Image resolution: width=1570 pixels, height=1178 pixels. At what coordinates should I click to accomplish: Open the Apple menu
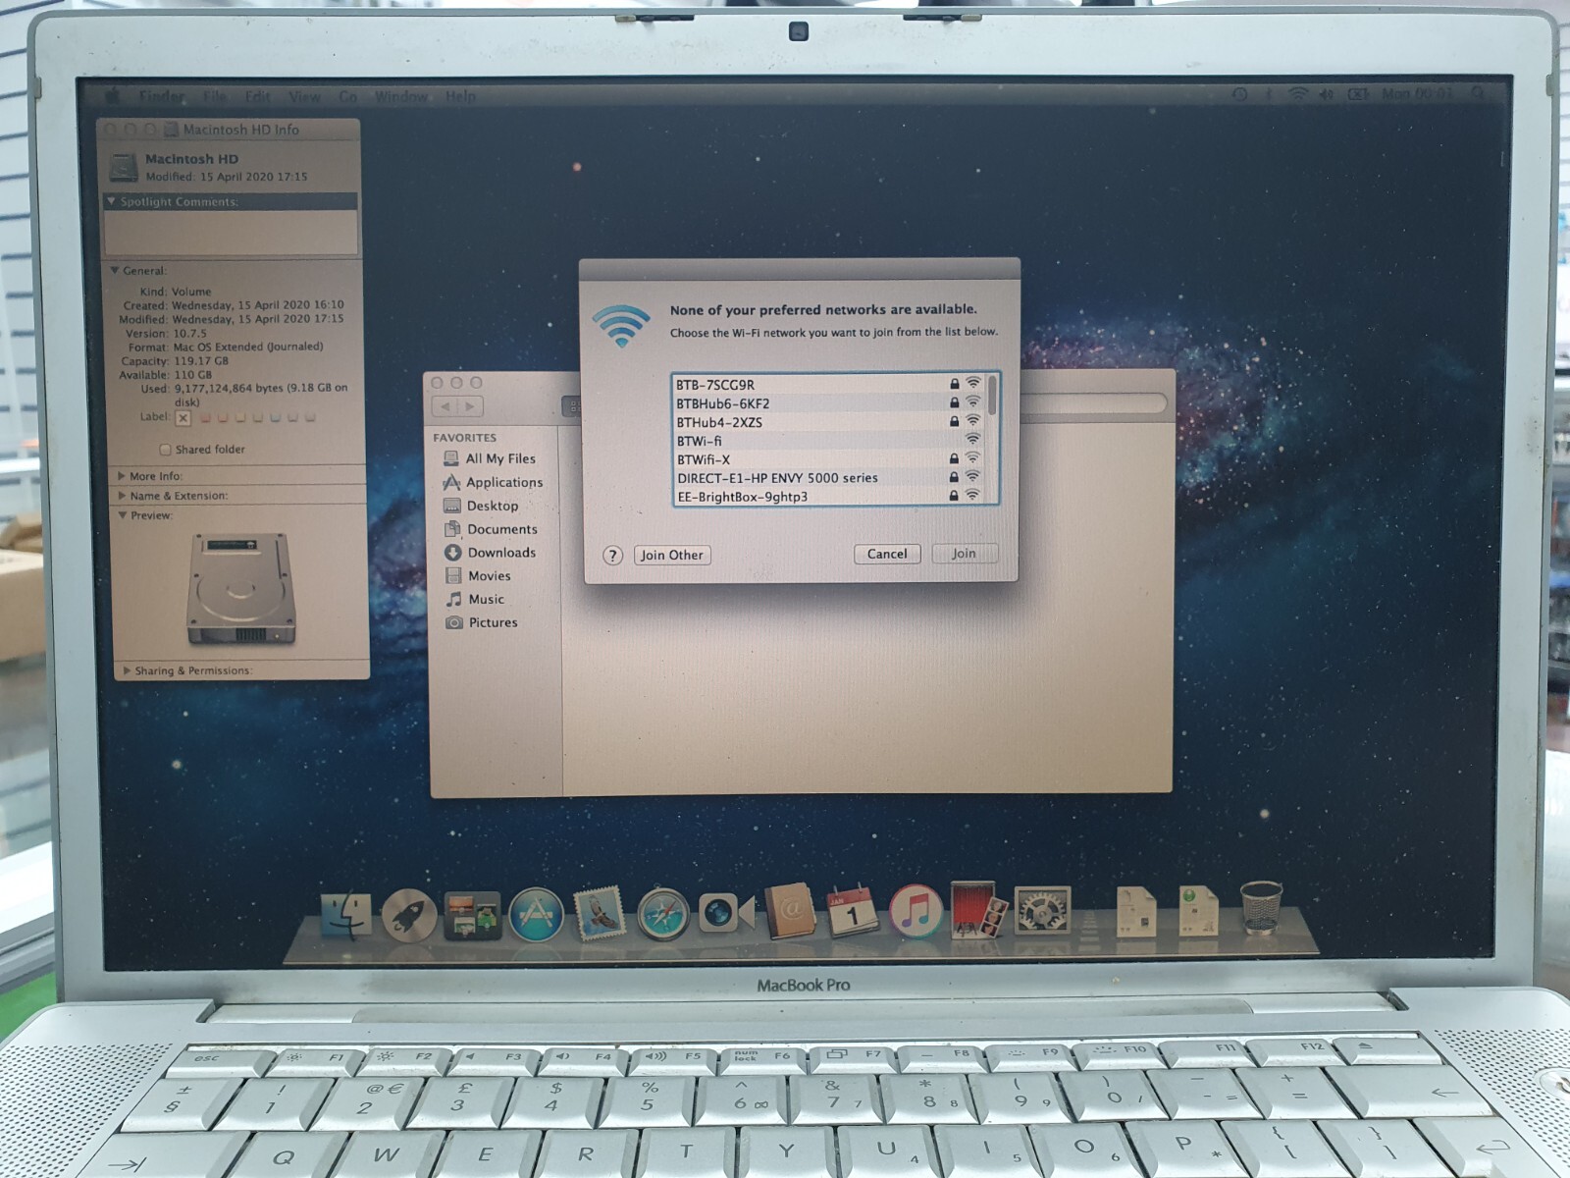coord(112,96)
